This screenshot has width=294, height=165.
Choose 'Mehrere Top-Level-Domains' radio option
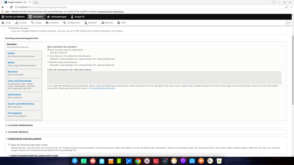[x=48, y=62]
